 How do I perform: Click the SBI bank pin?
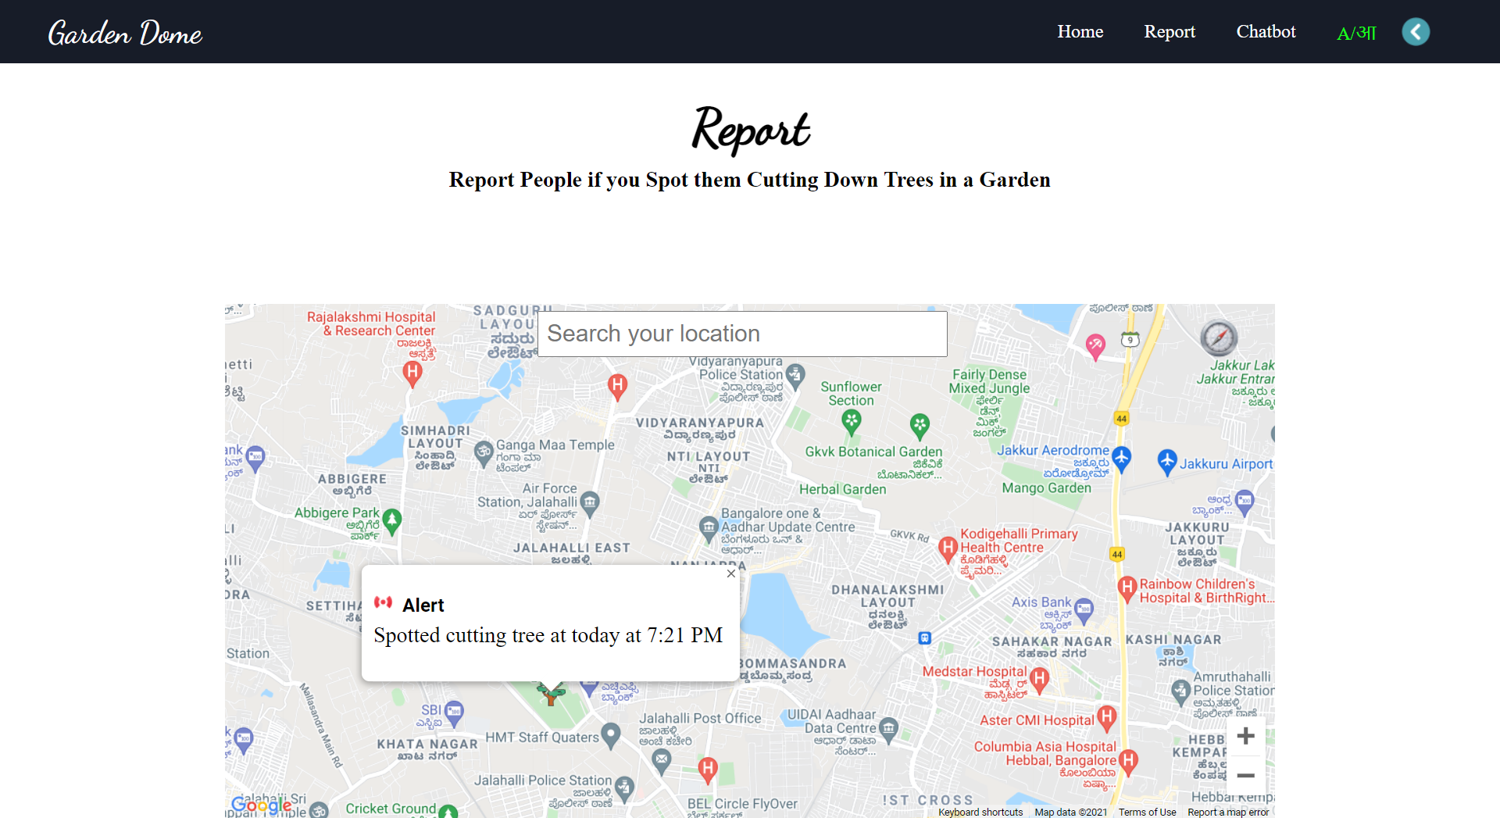click(454, 713)
